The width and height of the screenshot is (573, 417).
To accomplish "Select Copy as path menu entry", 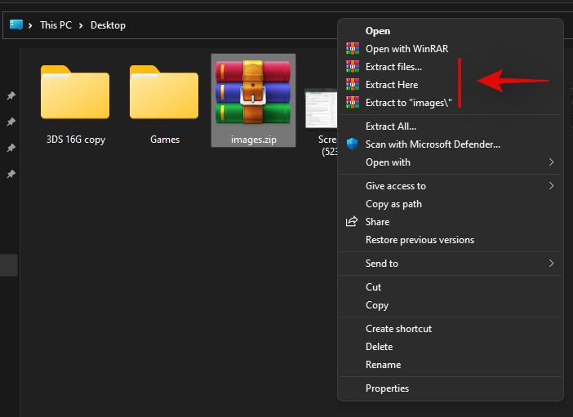I will 393,204.
